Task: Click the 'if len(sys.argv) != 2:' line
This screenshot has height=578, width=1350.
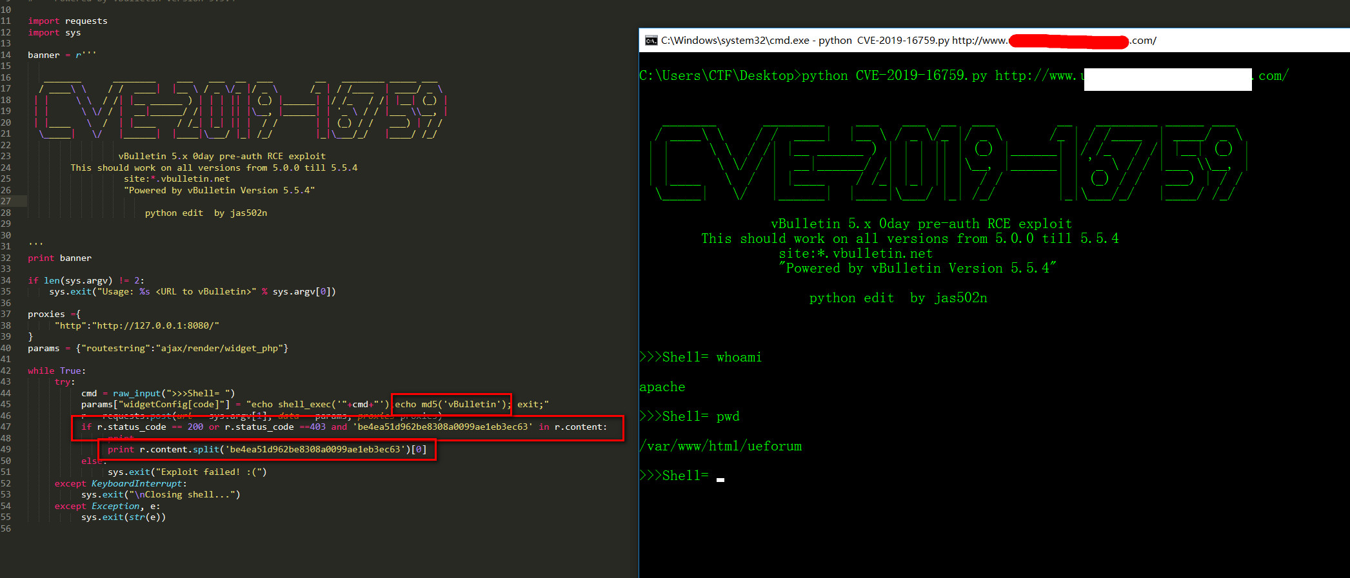Action: pyautogui.click(x=86, y=281)
